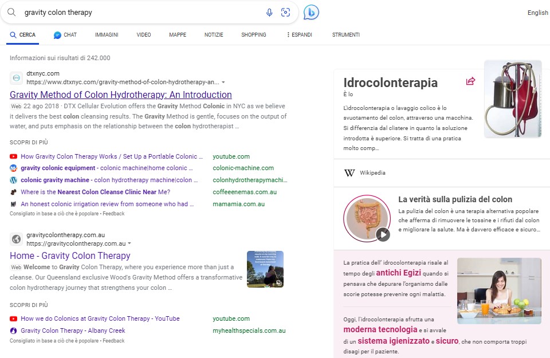Open An honest colonic irrigation review link

[x=107, y=204]
